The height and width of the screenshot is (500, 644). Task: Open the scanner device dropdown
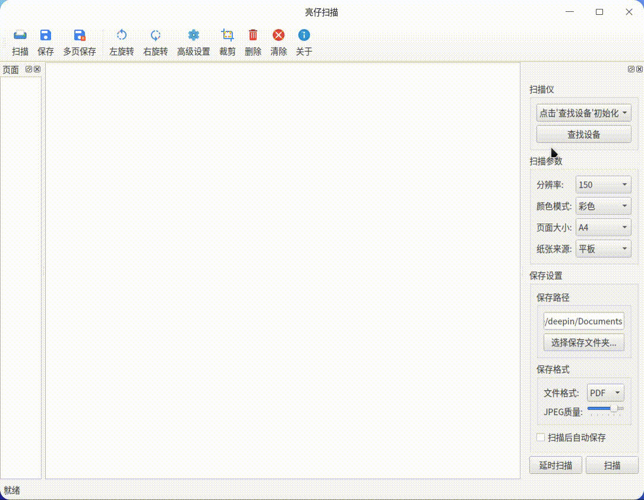(583, 113)
